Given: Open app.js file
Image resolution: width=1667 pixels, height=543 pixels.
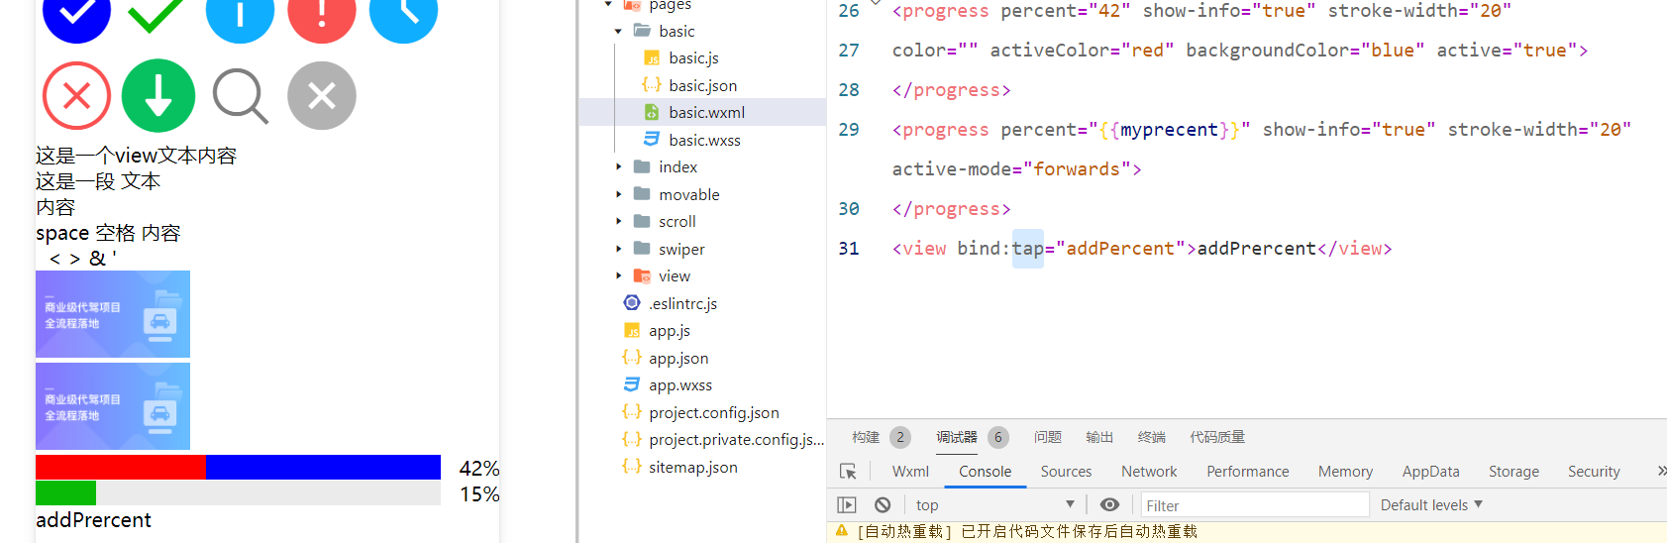Looking at the screenshot, I should tap(670, 331).
